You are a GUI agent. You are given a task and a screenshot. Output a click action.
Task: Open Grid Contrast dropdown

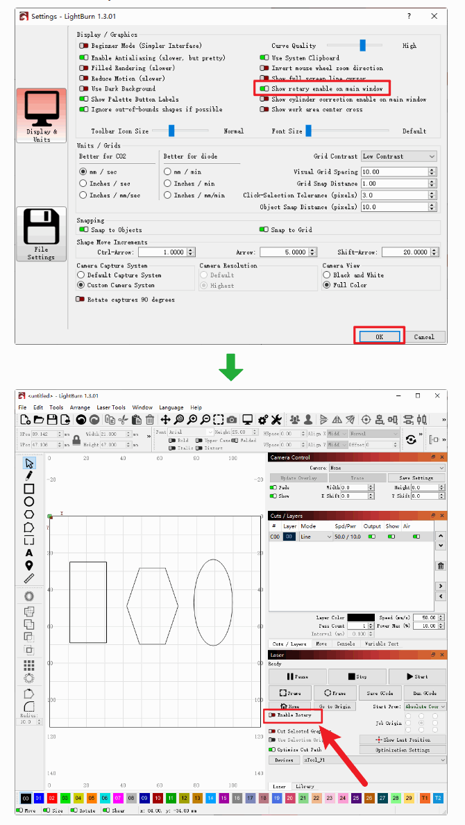pyautogui.click(x=399, y=156)
